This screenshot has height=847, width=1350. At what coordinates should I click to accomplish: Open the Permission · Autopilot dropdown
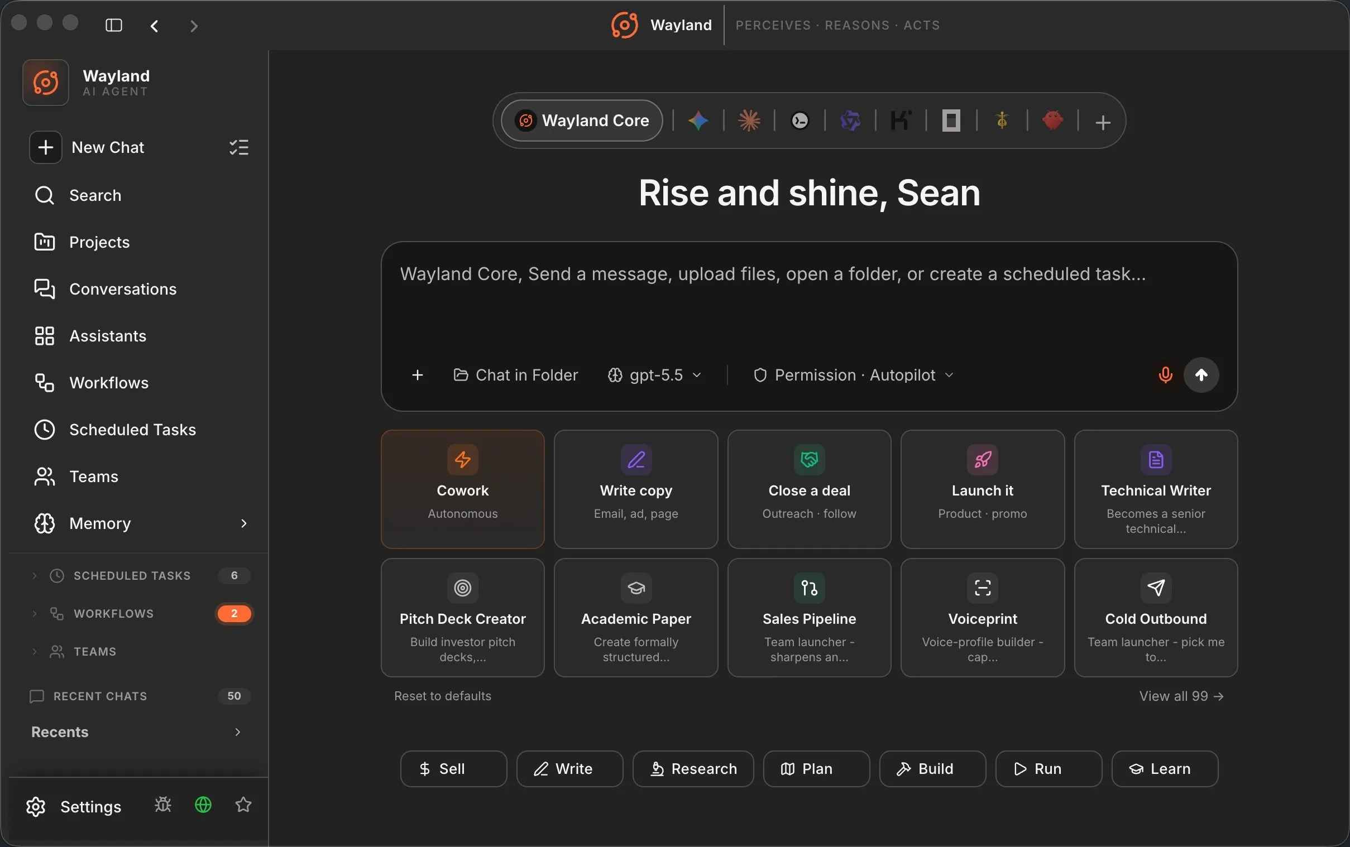click(x=854, y=375)
